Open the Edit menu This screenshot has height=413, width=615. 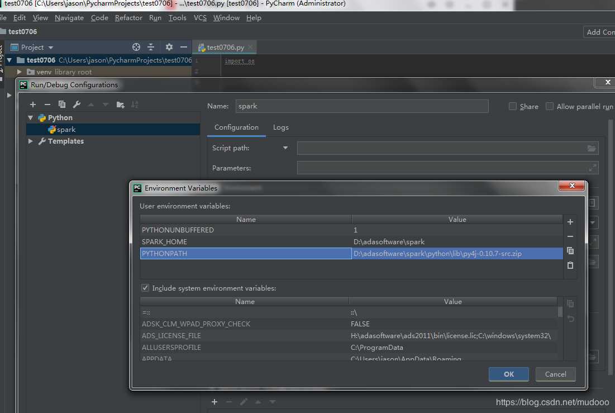click(20, 18)
